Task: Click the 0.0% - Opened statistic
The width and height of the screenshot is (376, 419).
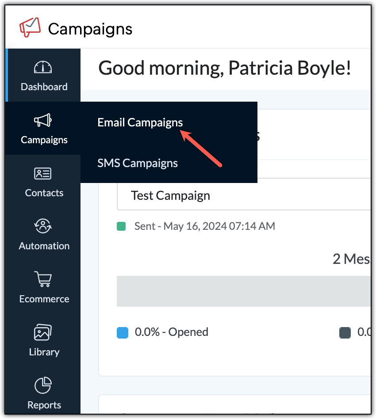Action: point(171,332)
